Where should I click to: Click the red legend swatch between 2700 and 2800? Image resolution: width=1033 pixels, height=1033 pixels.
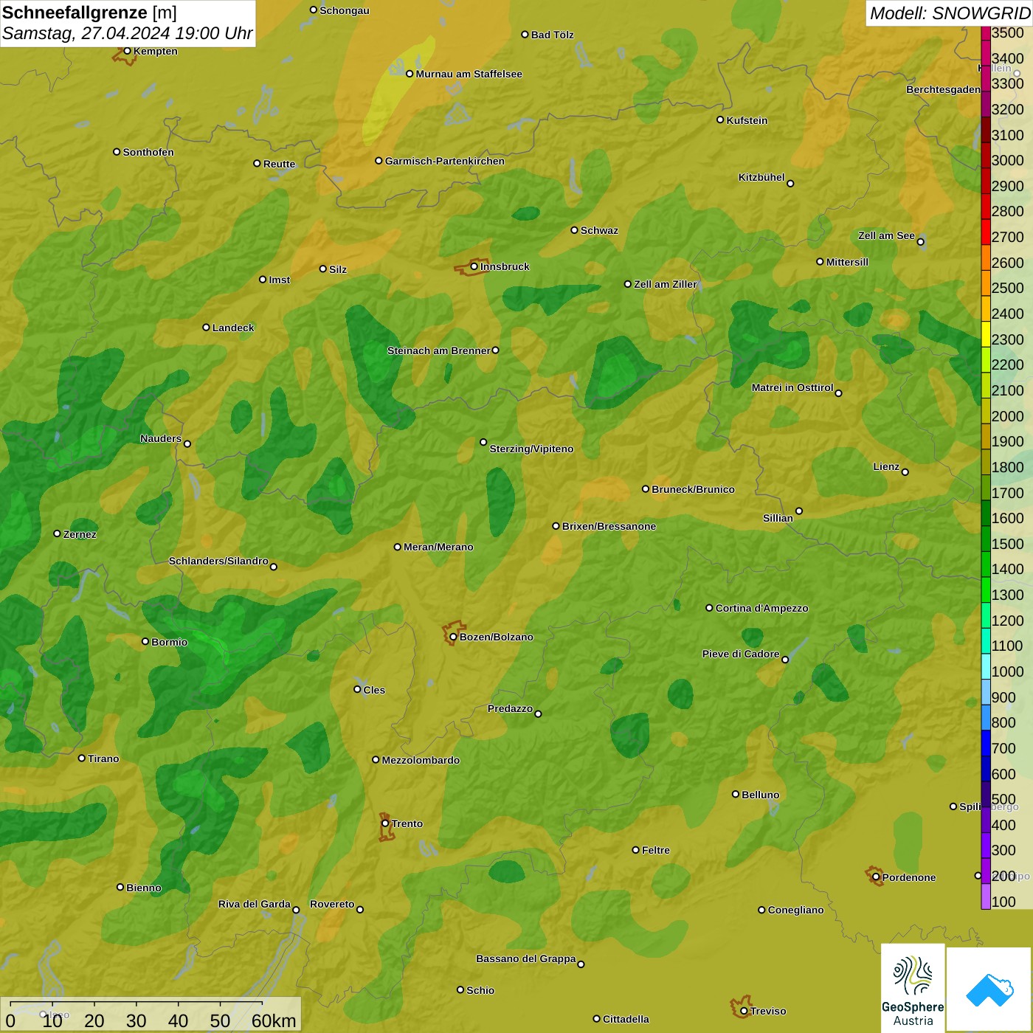(x=986, y=231)
